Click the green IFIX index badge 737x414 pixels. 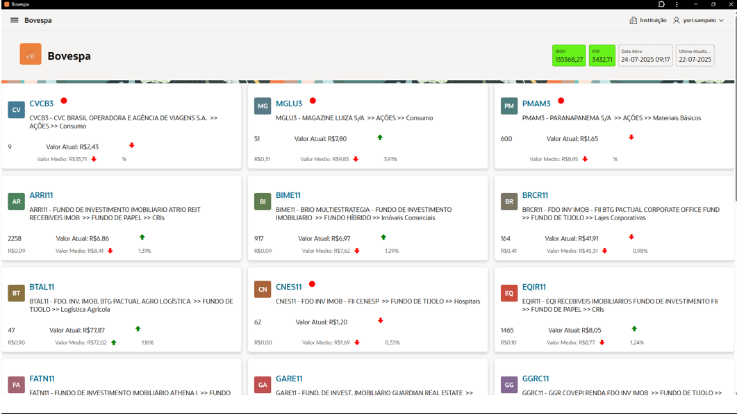pyautogui.click(x=602, y=56)
